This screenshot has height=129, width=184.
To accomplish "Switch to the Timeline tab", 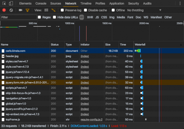I will [x=86, y=3].
